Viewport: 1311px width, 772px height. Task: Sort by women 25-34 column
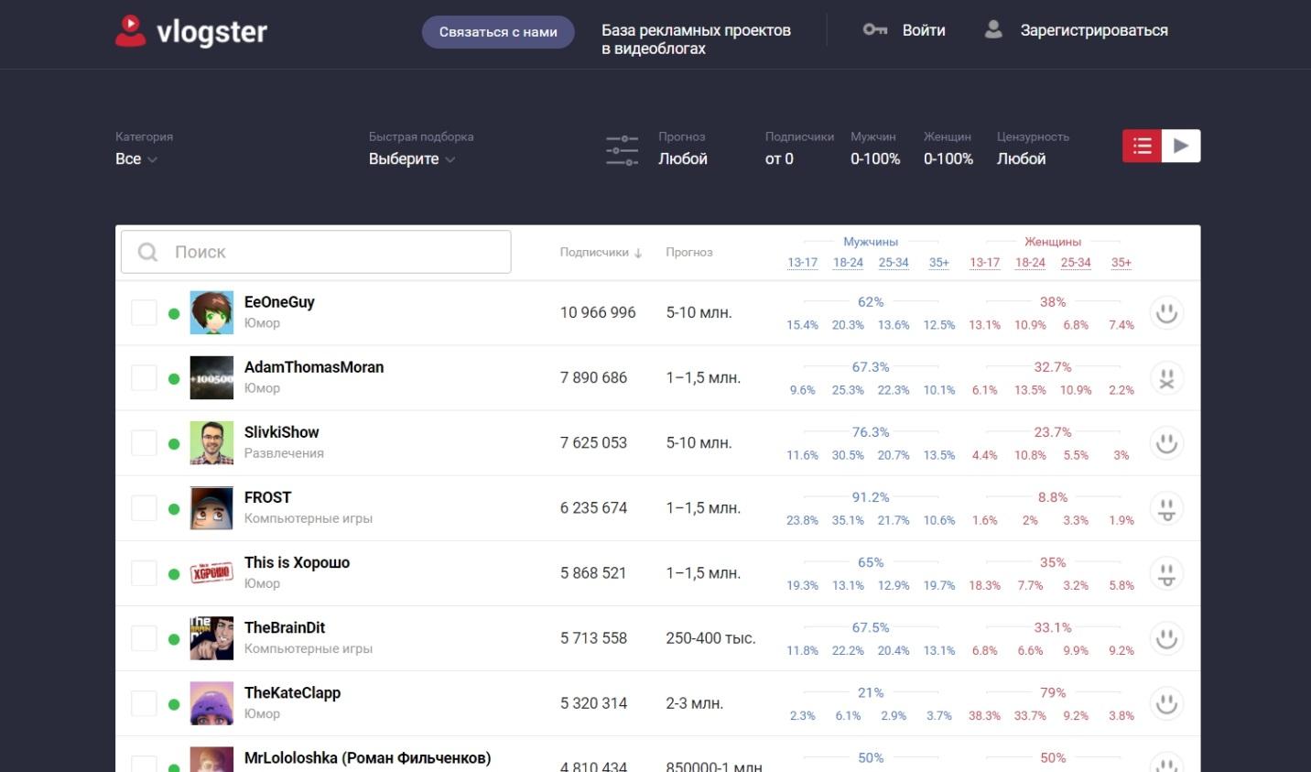click(1076, 262)
